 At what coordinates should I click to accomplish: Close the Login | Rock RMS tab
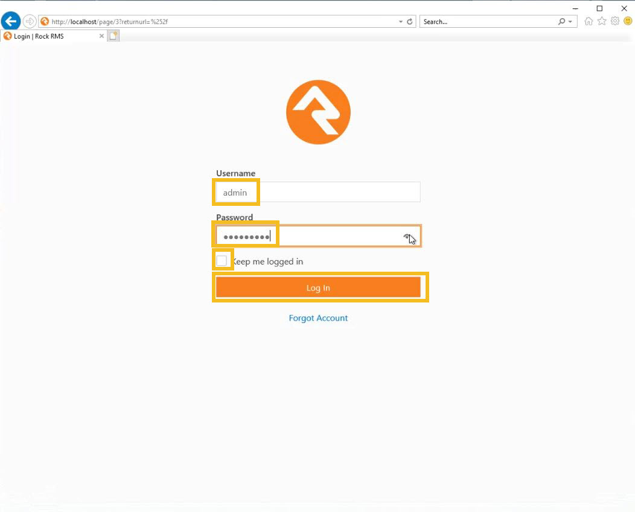101,36
